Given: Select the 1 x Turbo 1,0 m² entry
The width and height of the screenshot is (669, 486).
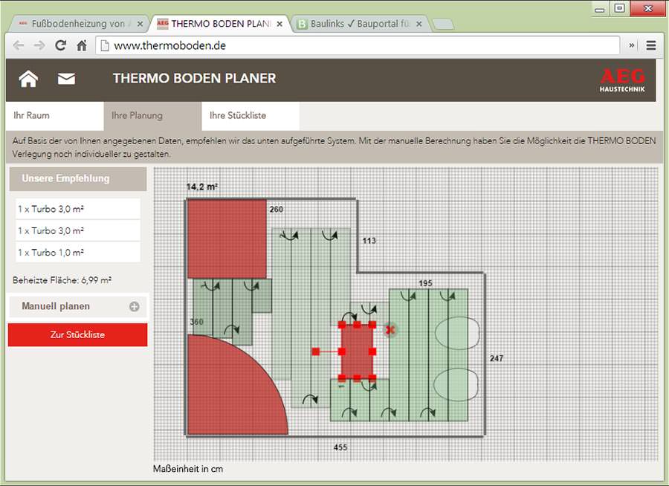Looking at the screenshot, I should click(78, 253).
